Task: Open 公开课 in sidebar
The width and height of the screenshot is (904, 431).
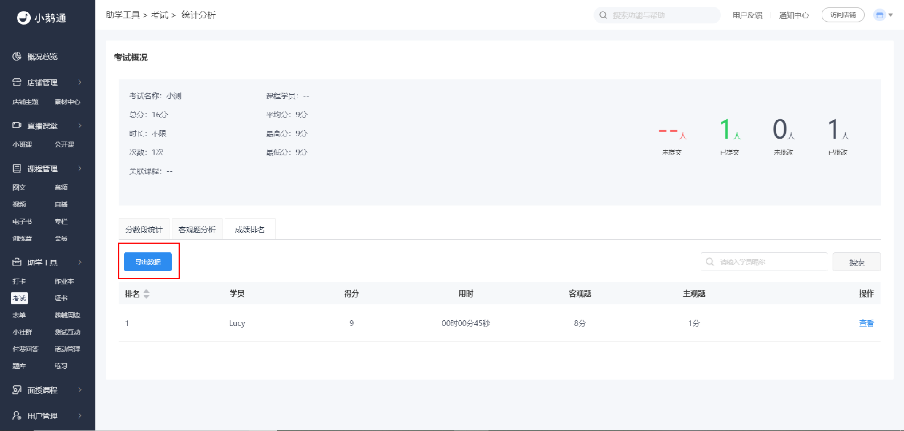Action: [x=64, y=144]
